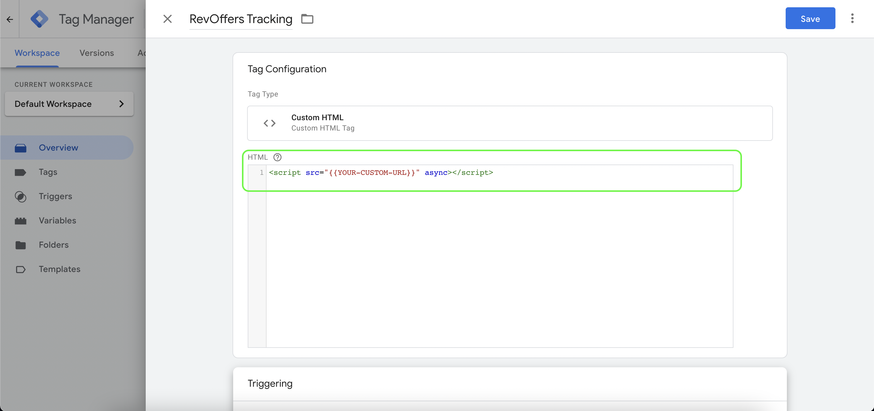Open the folder icon next to tag name

pos(307,19)
